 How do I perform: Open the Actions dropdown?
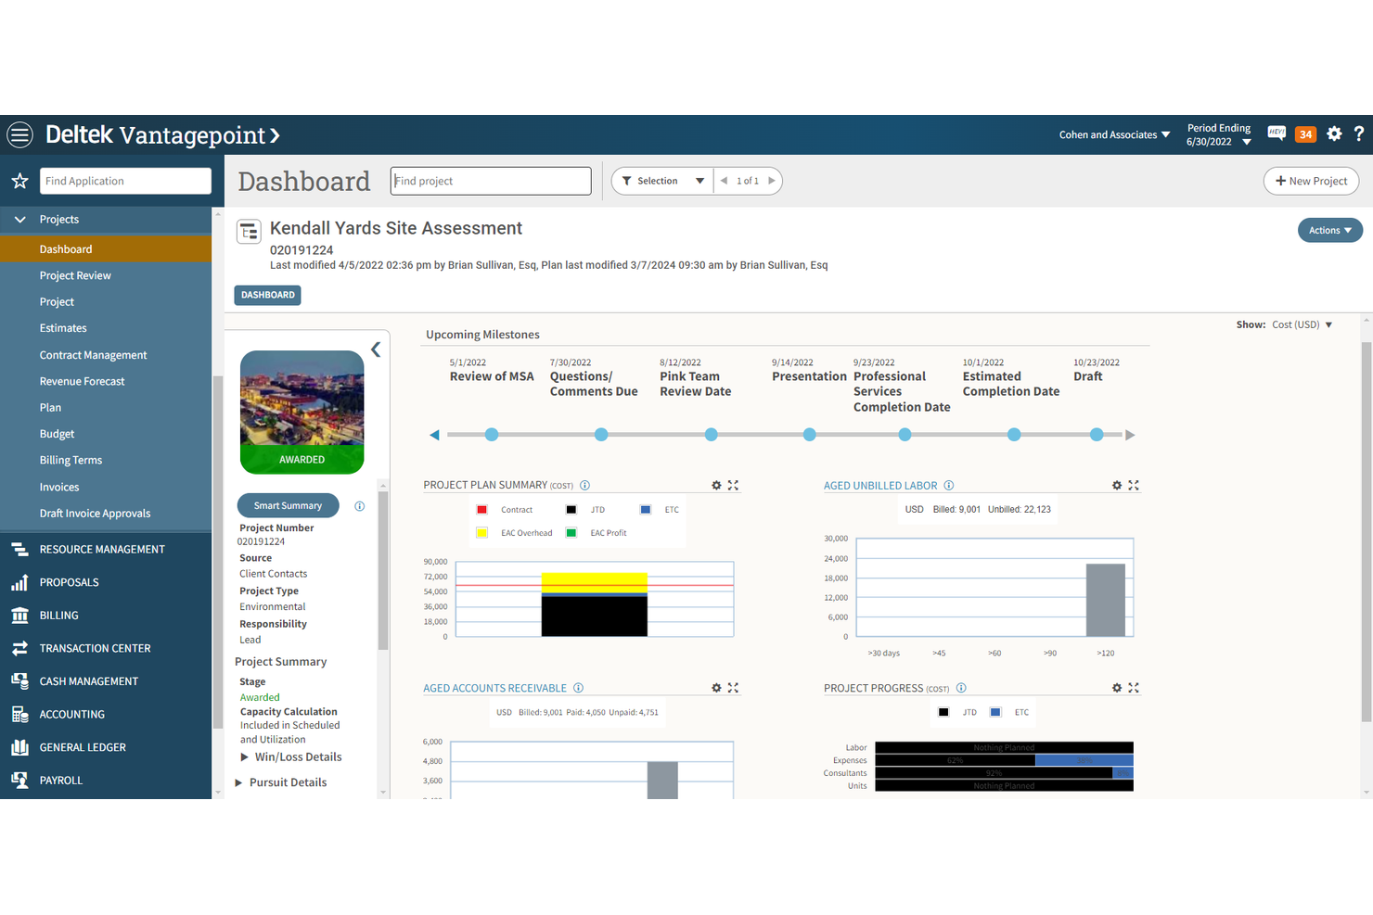[1329, 230]
